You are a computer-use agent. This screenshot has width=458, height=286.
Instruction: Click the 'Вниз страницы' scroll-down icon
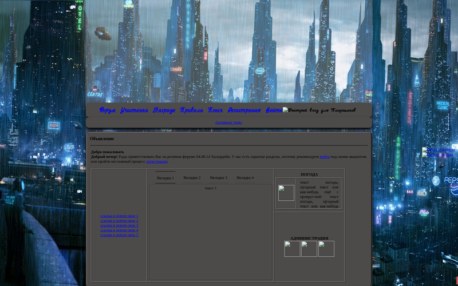click(x=438, y=155)
